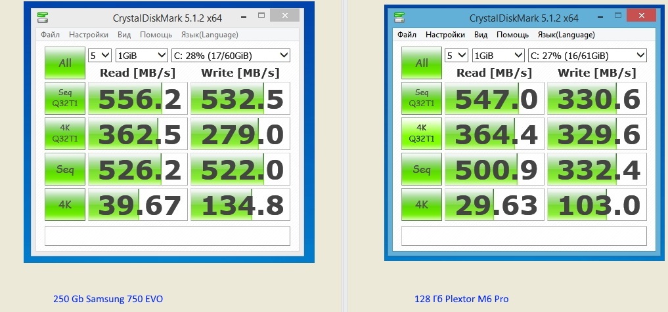Start Seq Q32T1 test in the right window
668x312 pixels.
(421, 98)
